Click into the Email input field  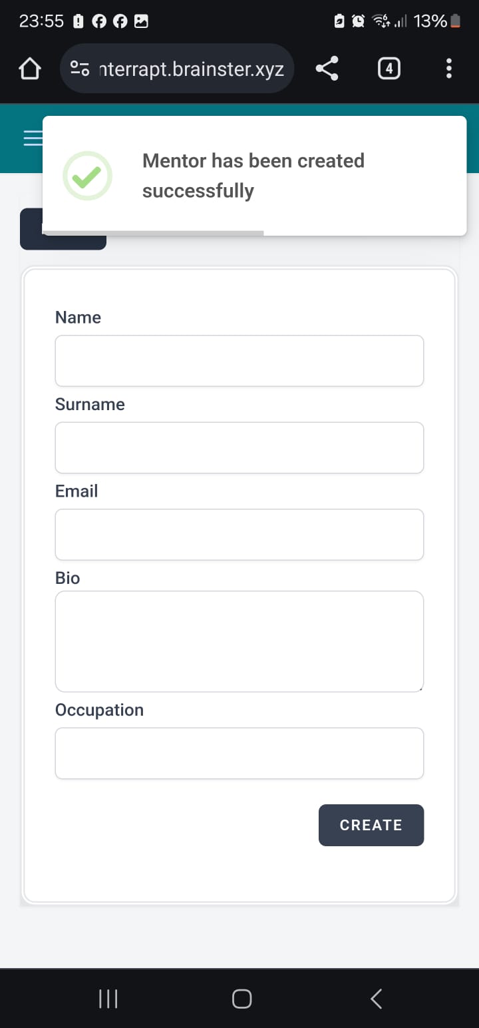(239, 535)
